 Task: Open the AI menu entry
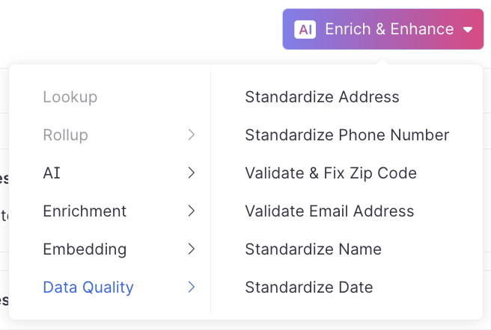tap(52, 173)
